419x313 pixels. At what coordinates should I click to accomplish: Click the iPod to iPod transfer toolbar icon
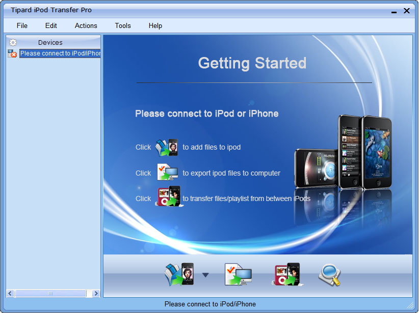point(286,275)
